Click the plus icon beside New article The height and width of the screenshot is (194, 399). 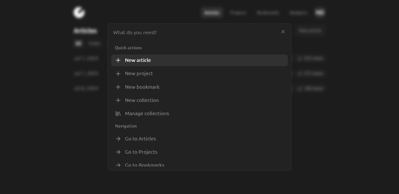click(118, 60)
